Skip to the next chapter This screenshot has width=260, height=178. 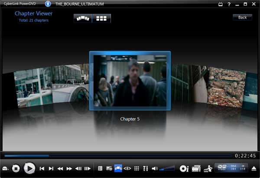click(x=51, y=168)
